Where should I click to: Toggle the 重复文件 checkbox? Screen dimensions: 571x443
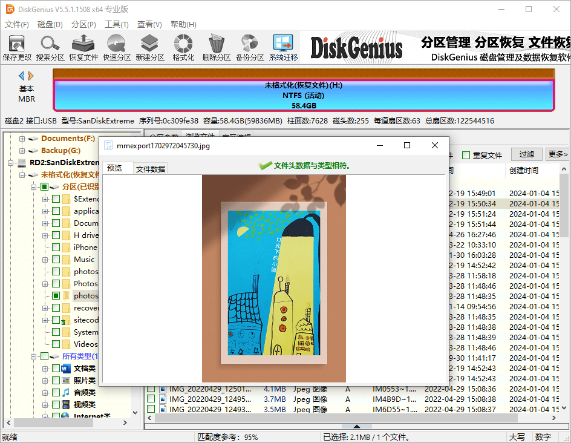466,155
